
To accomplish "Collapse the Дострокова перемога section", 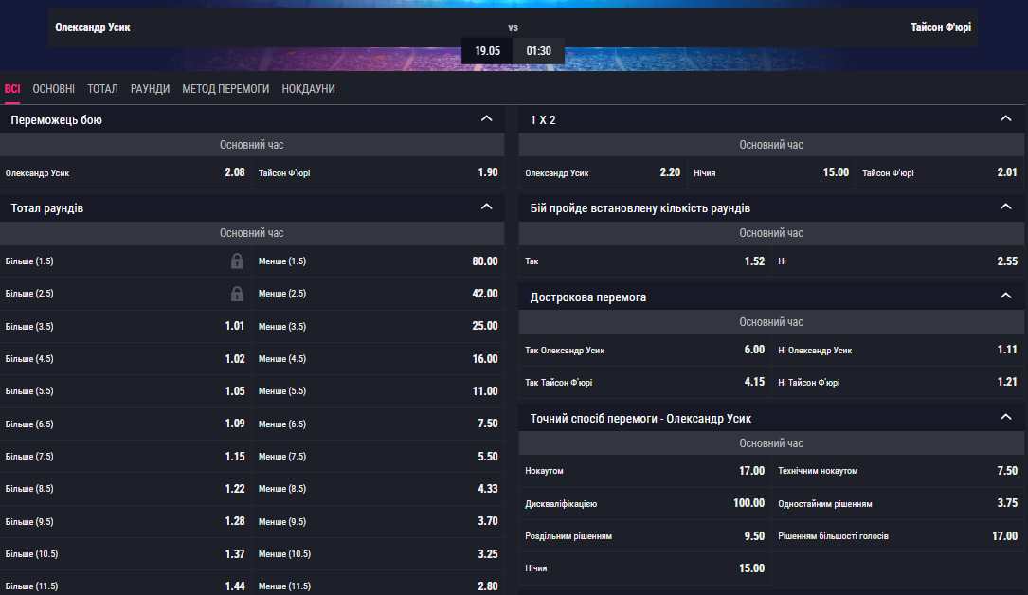I will pyautogui.click(x=1006, y=297).
